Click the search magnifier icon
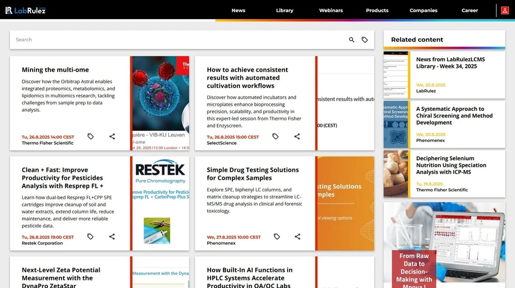 [352, 40]
